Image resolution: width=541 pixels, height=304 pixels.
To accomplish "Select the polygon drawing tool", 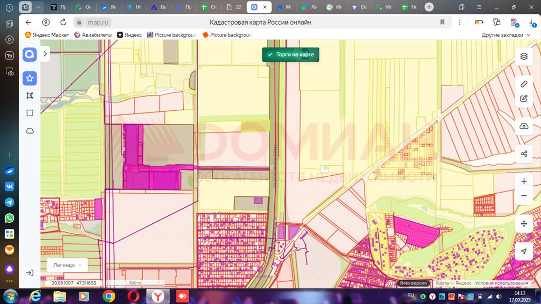I will 30,96.
